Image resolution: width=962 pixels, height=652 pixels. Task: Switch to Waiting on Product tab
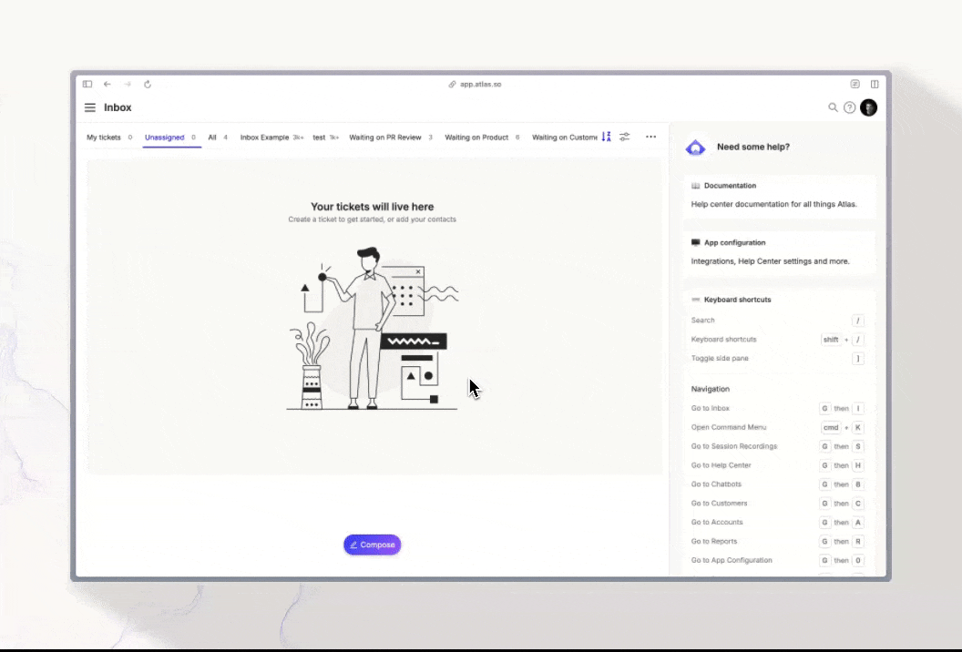(x=476, y=138)
